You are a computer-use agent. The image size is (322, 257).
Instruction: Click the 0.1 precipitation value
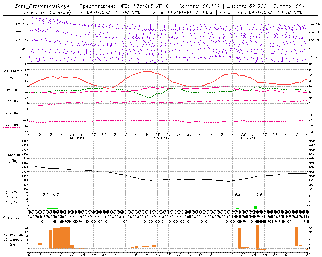click(x=45, y=195)
